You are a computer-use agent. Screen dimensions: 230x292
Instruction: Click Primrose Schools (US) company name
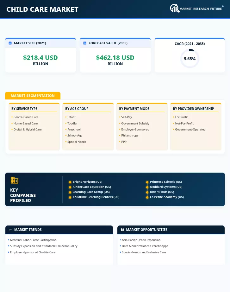166,182
